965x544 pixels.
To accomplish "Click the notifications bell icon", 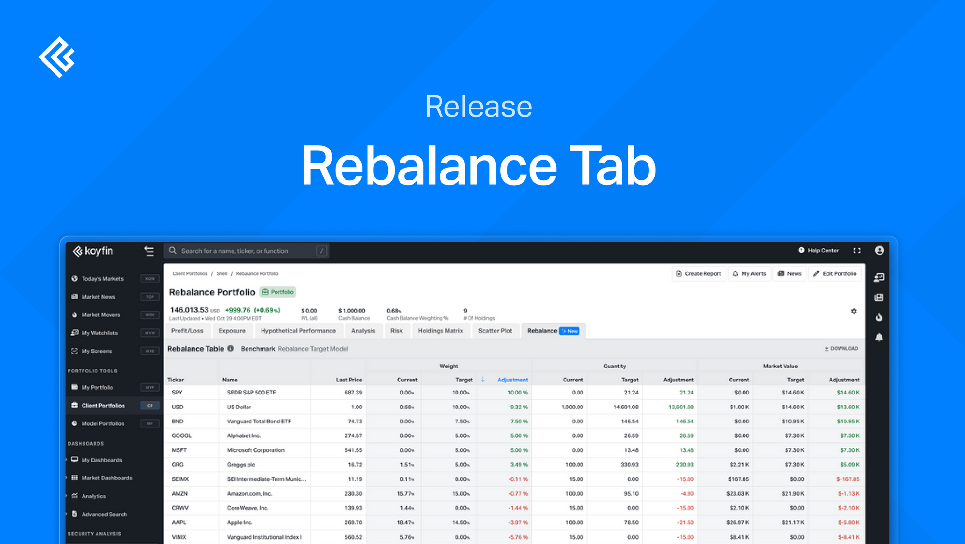I will pos(879,337).
